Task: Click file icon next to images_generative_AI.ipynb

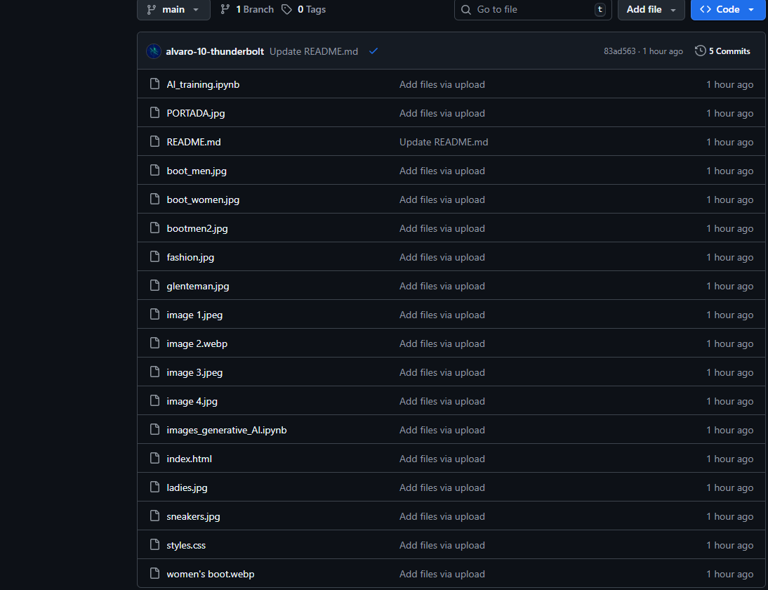Action: pyautogui.click(x=154, y=429)
